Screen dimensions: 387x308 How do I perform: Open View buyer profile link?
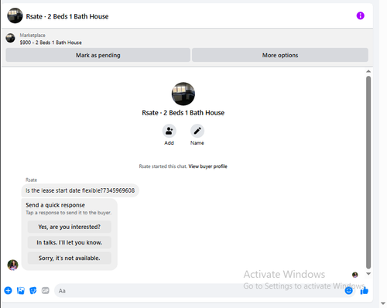(207, 166)
